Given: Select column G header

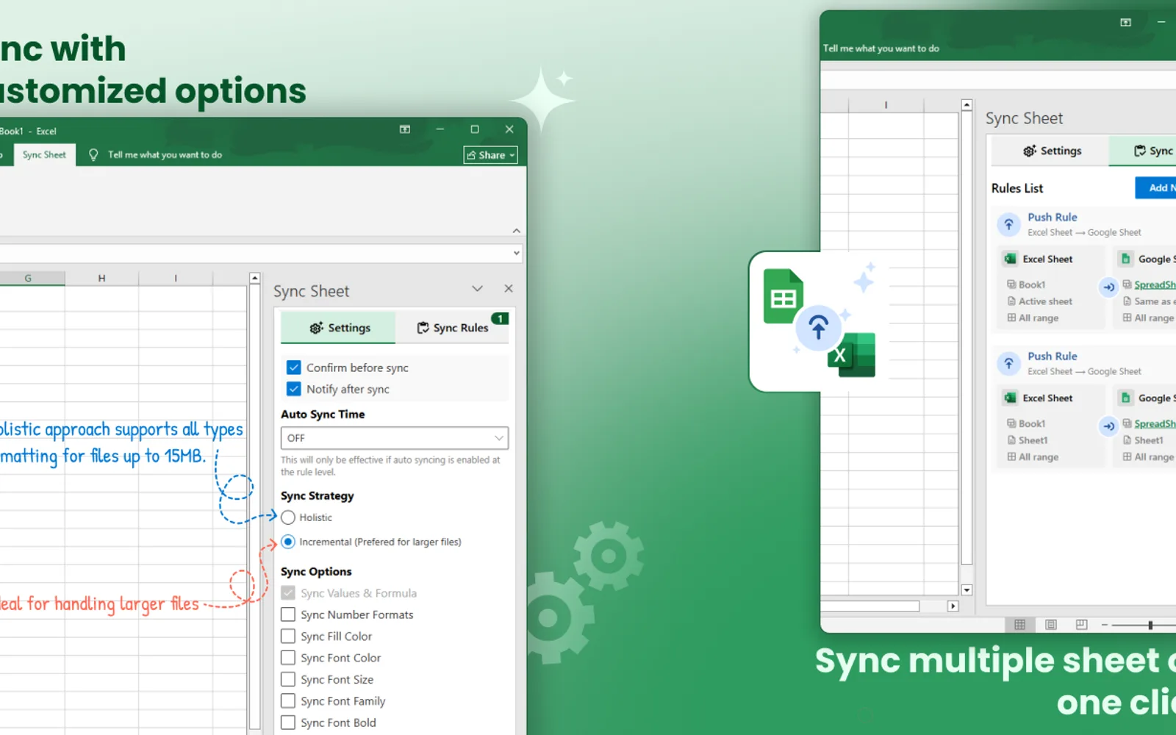Looking at the screenshot, I should pyautogui.click(x=28, y=278).
